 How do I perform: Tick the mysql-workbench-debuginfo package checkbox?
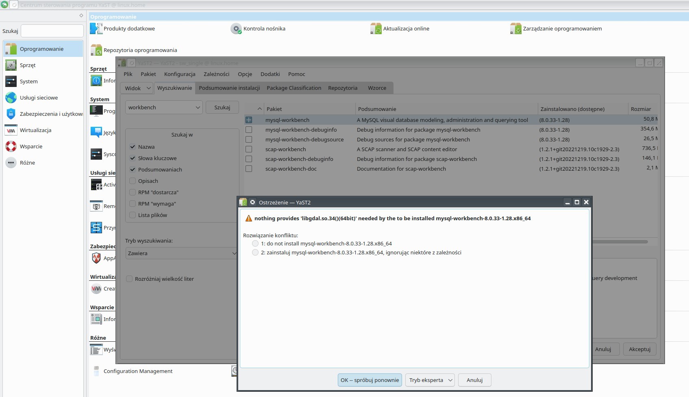point(249,130)
